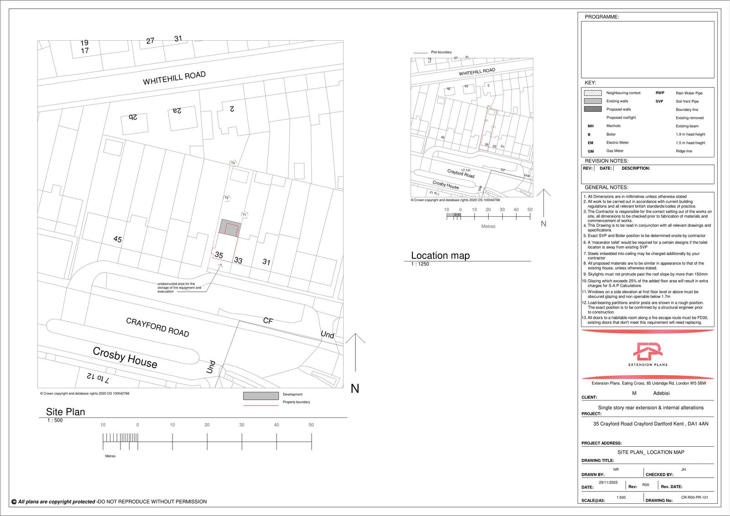730x516 pixels.
Task: Click the Proposed walls swatch in key
Action: click(593, 109)
